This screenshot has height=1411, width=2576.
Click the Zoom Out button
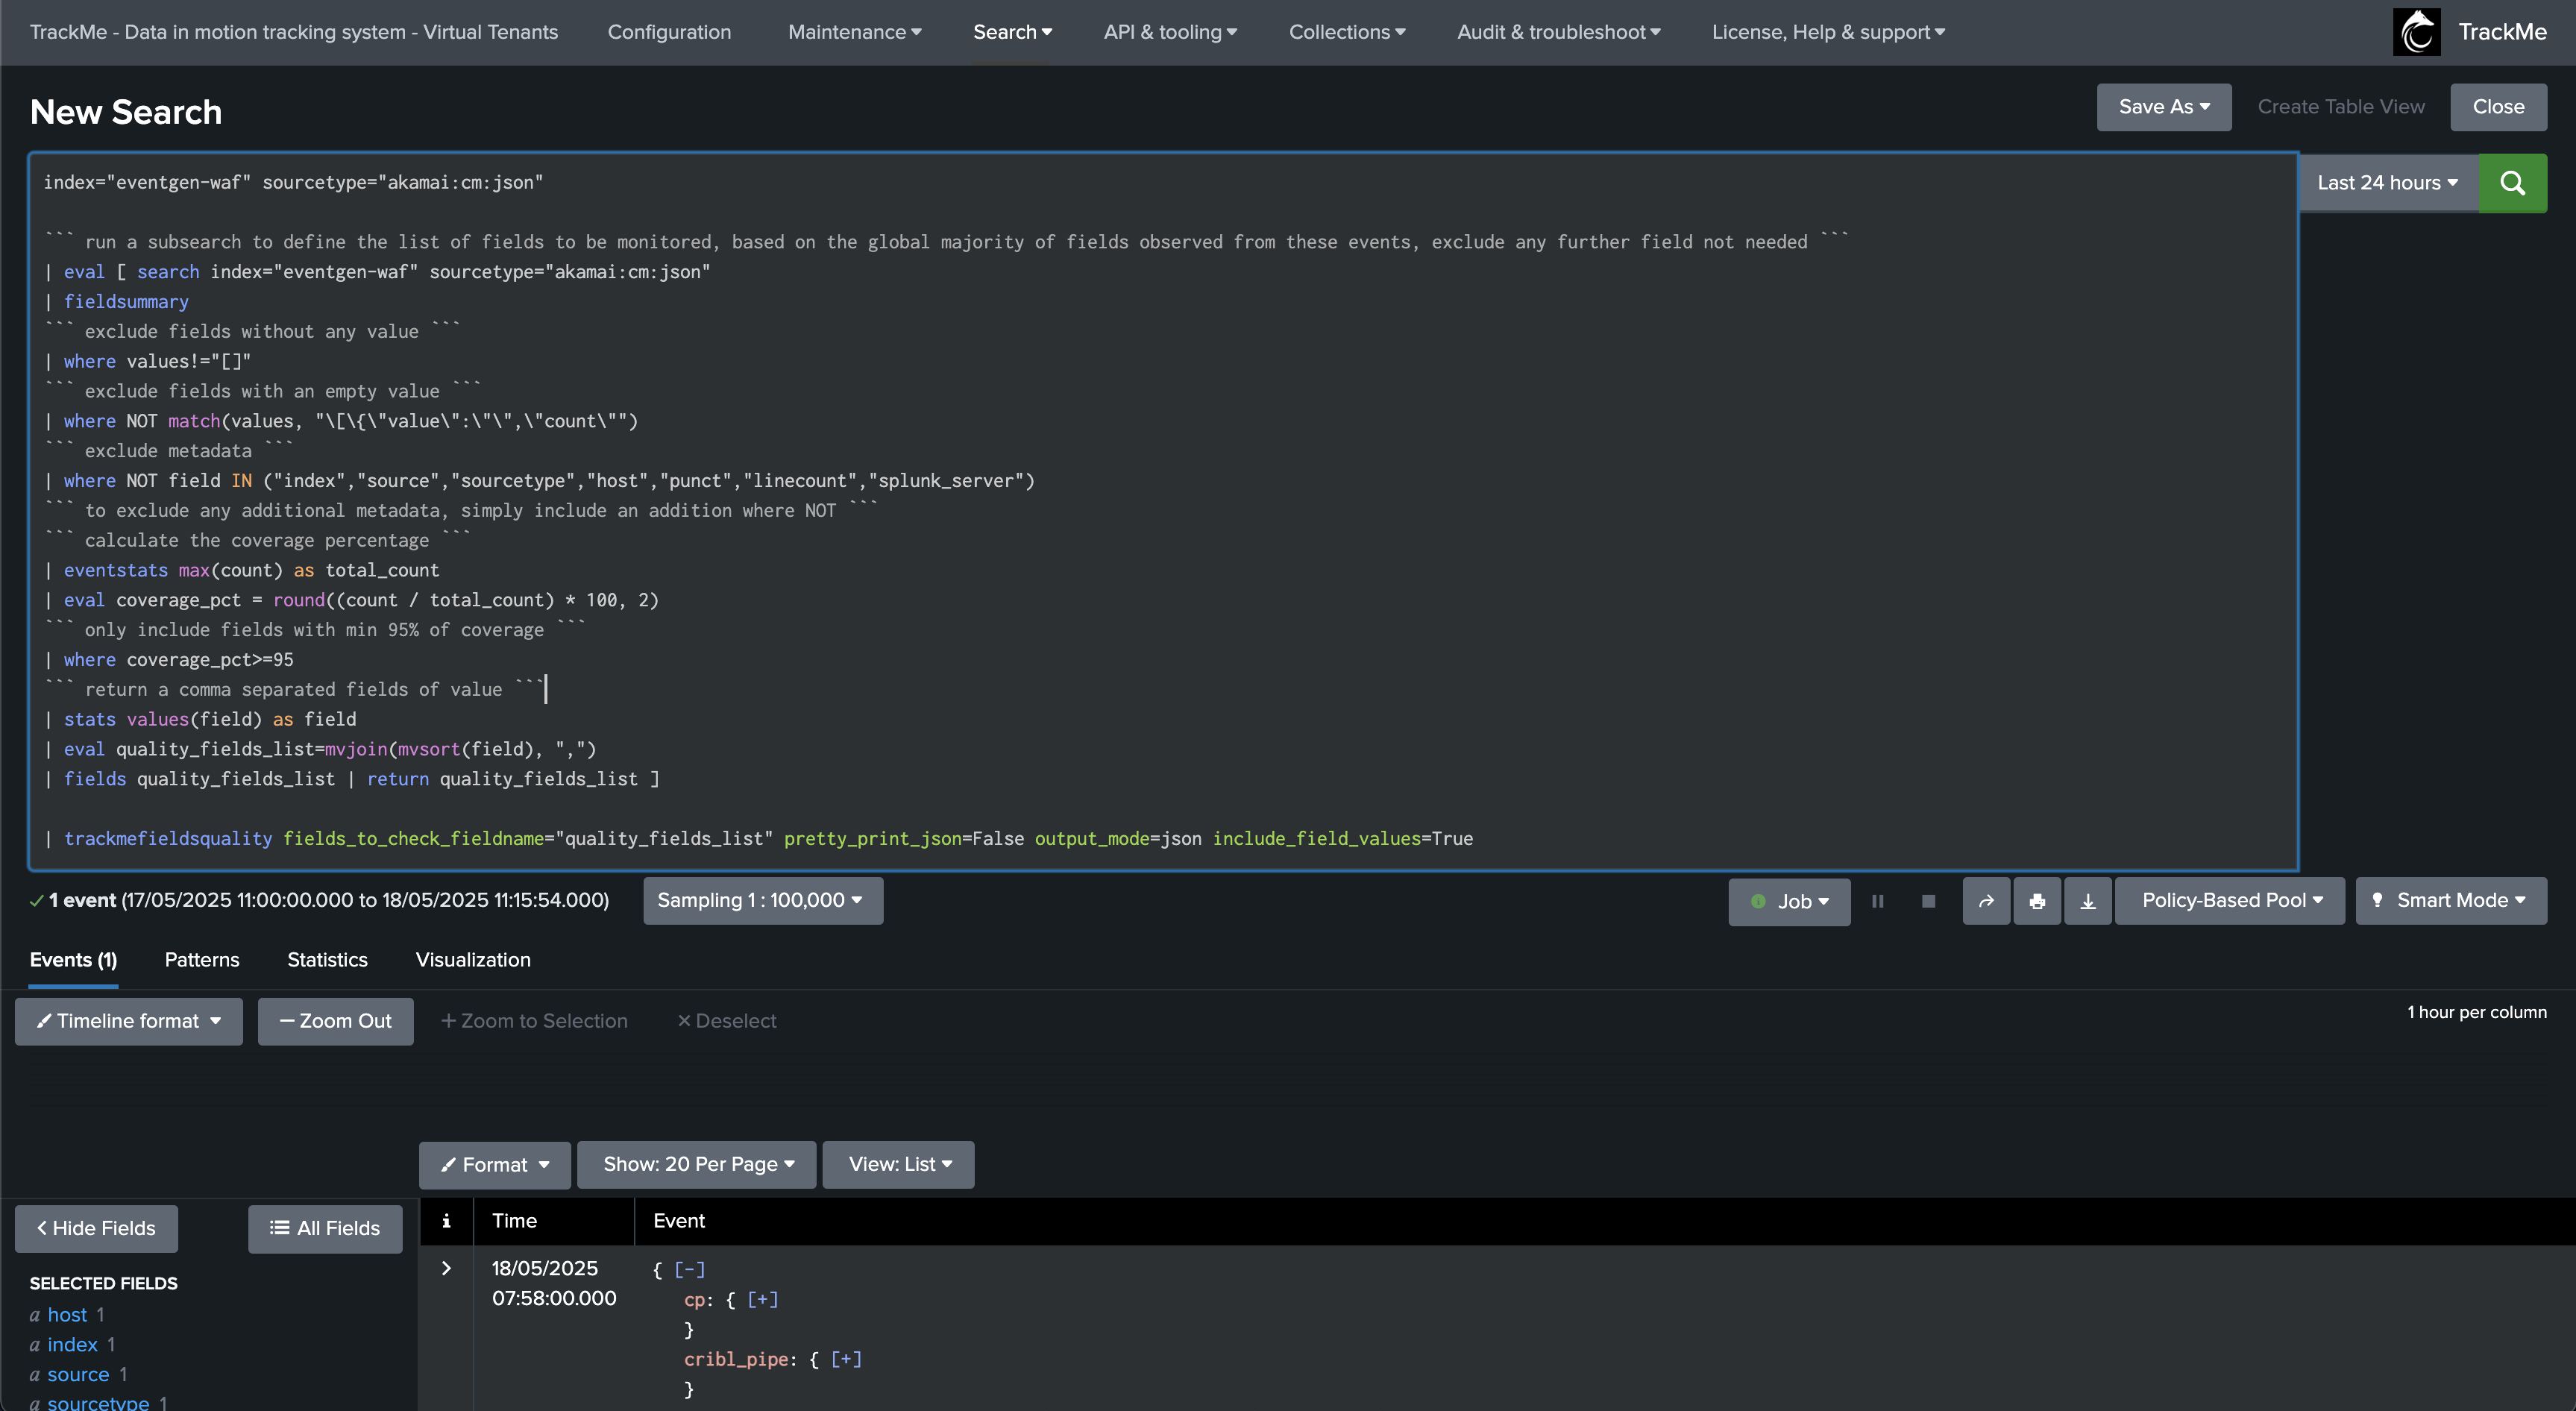tap(335, 1021)
